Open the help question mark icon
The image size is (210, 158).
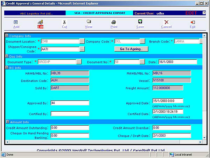(x=204, y=13)
